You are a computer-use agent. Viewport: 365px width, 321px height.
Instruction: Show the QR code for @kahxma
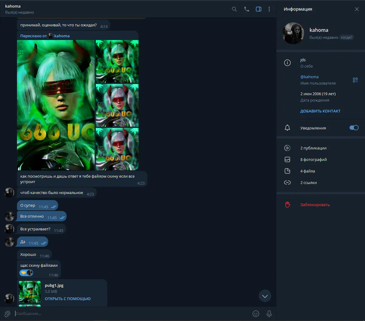[x=355, y=80]
